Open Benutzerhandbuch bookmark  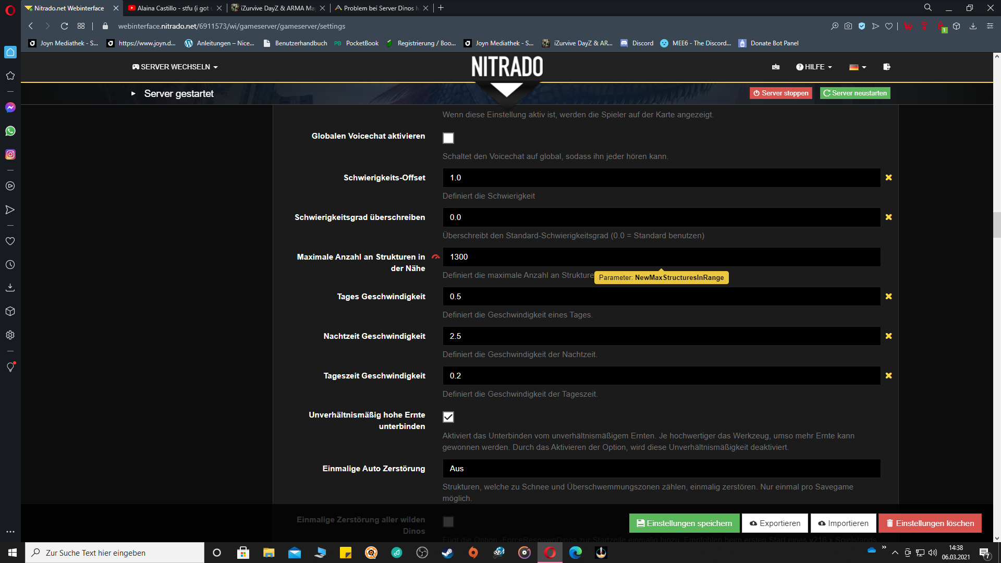(x=296, y=43)
